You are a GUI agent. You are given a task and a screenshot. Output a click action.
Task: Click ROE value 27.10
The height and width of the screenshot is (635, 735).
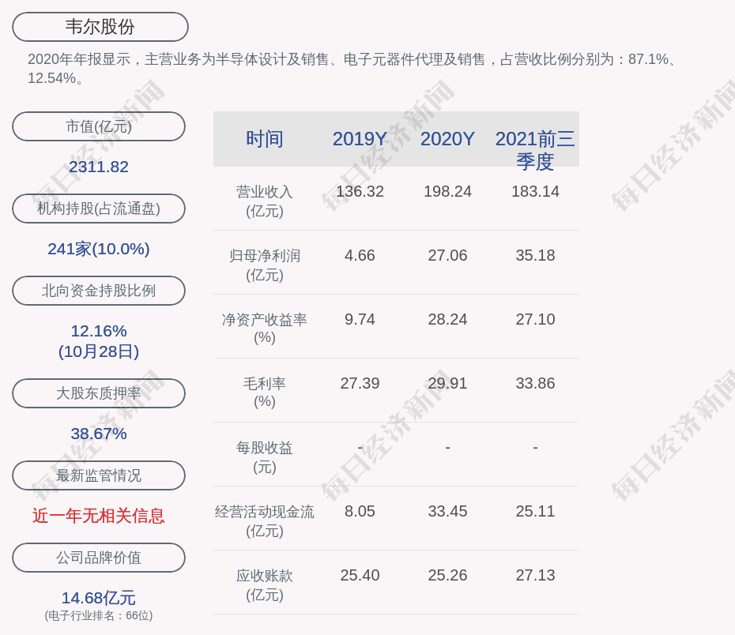(535, 319)
